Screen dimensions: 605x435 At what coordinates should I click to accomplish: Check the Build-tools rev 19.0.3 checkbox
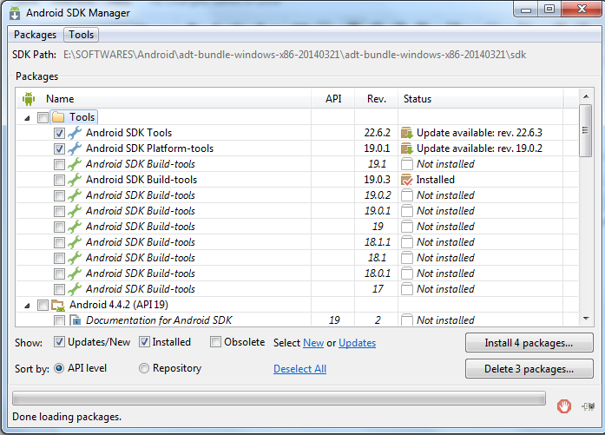(x=59, y=180)
